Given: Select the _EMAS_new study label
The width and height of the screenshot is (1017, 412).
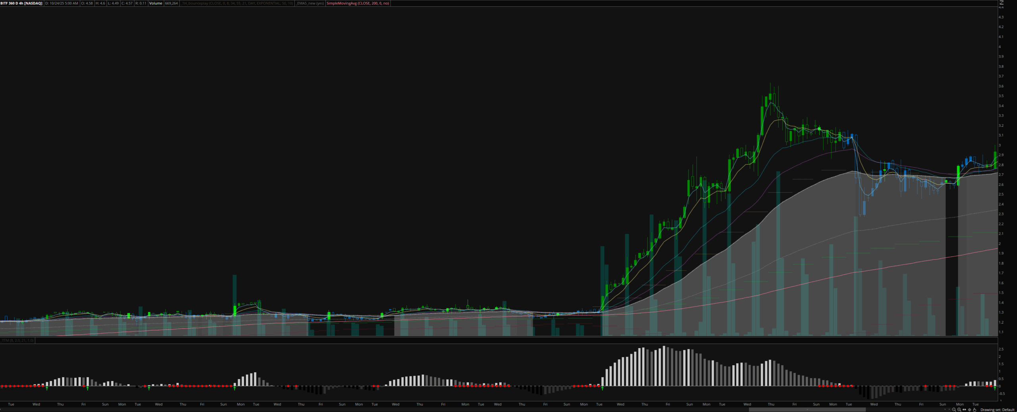Looking at the screenshot, I should point(310,3).
